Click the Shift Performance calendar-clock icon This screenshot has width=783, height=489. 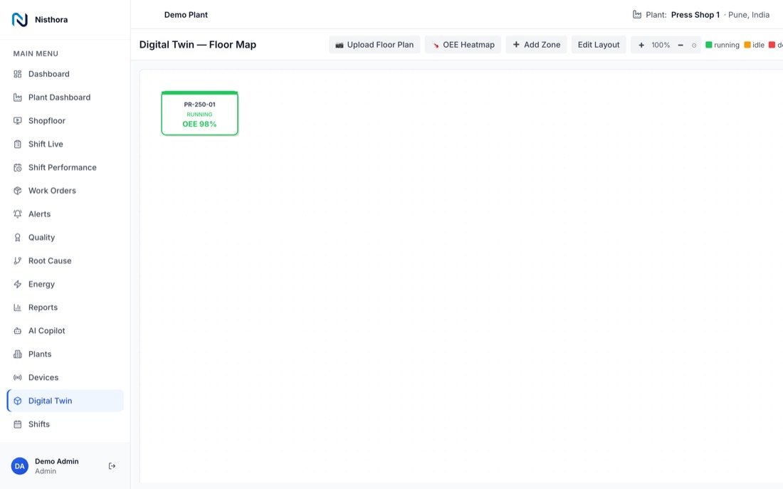tap(18, 167)
